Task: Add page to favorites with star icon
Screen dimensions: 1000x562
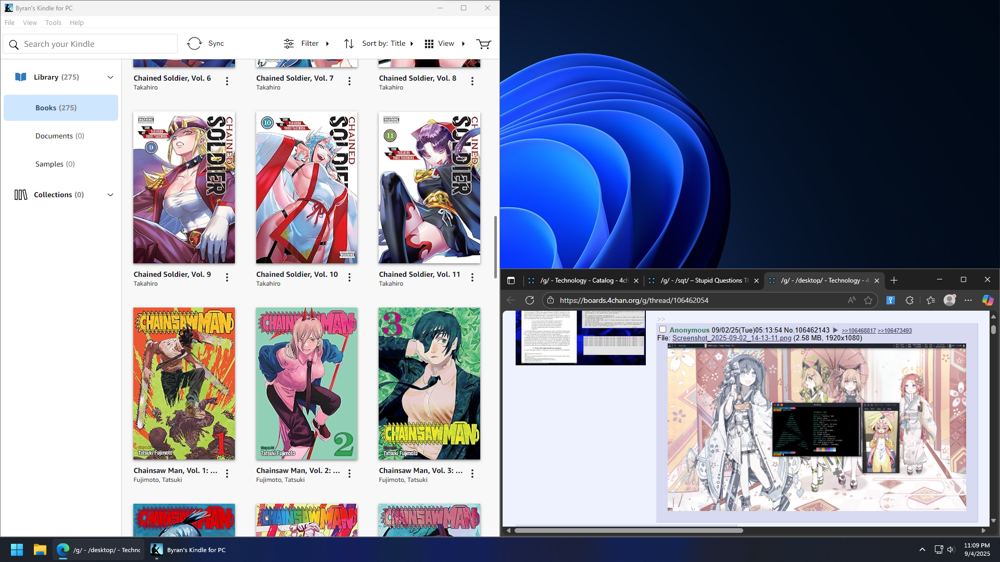Action: click(868, 300)
